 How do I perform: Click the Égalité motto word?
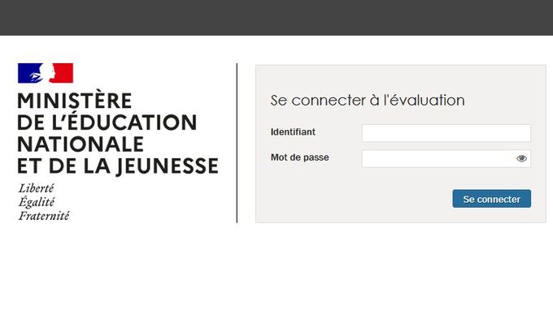[37, 202]
